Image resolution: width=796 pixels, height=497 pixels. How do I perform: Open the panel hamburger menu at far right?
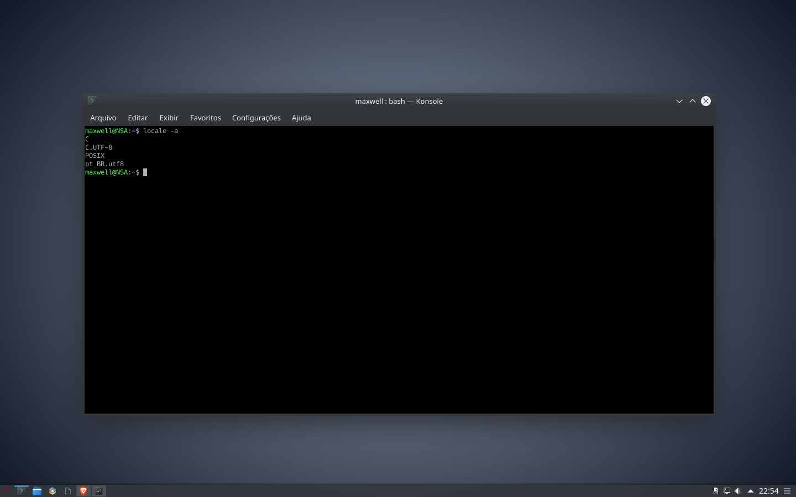(787, 490)
